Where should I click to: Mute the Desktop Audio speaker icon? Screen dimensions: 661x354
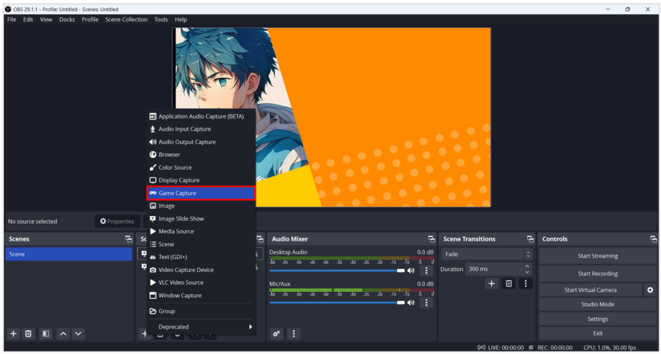(x=411, y=271)
